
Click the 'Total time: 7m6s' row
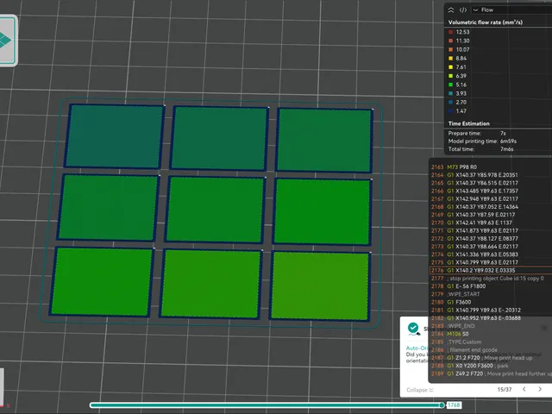pos(480,149)
